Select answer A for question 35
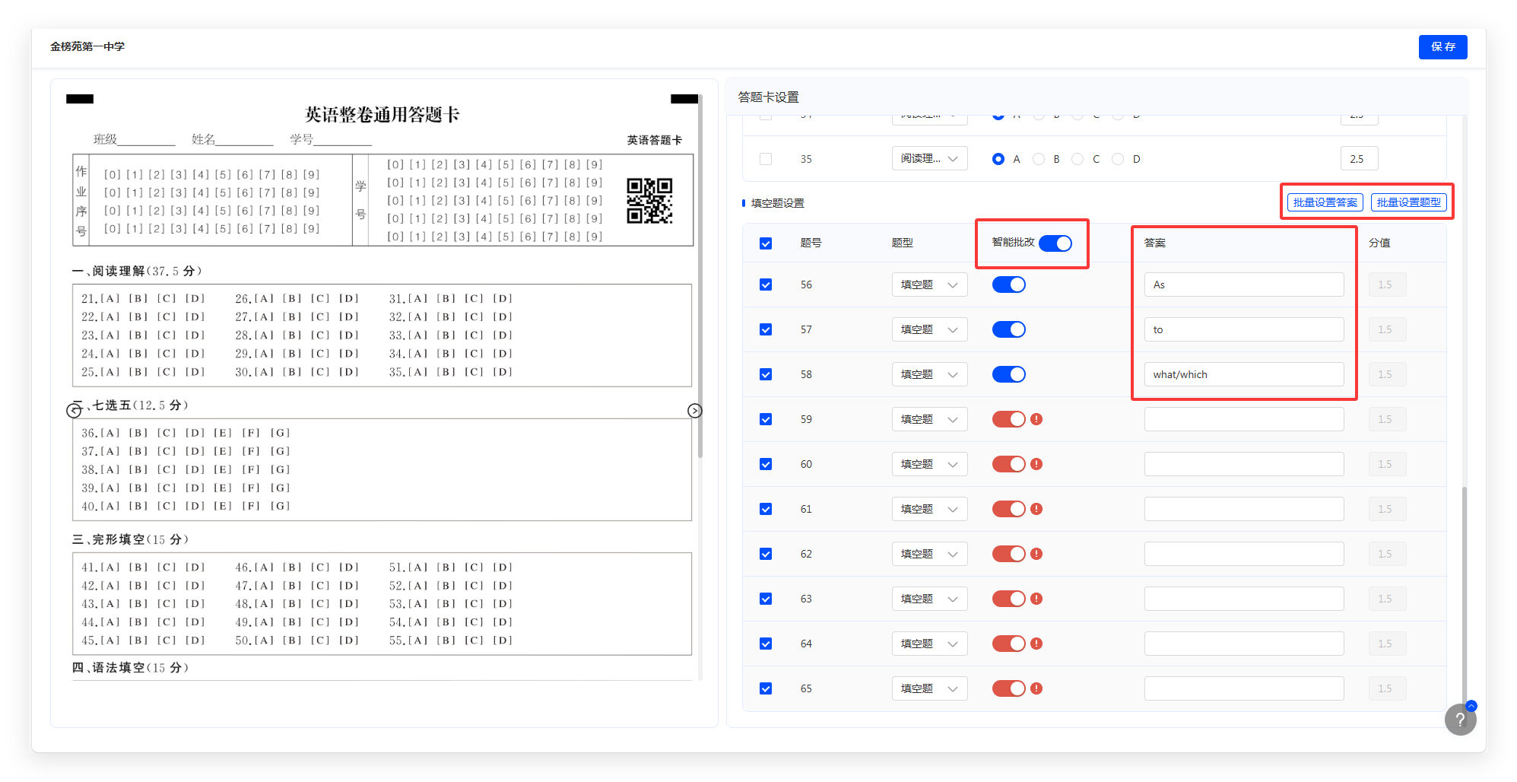 click(998, 159)
